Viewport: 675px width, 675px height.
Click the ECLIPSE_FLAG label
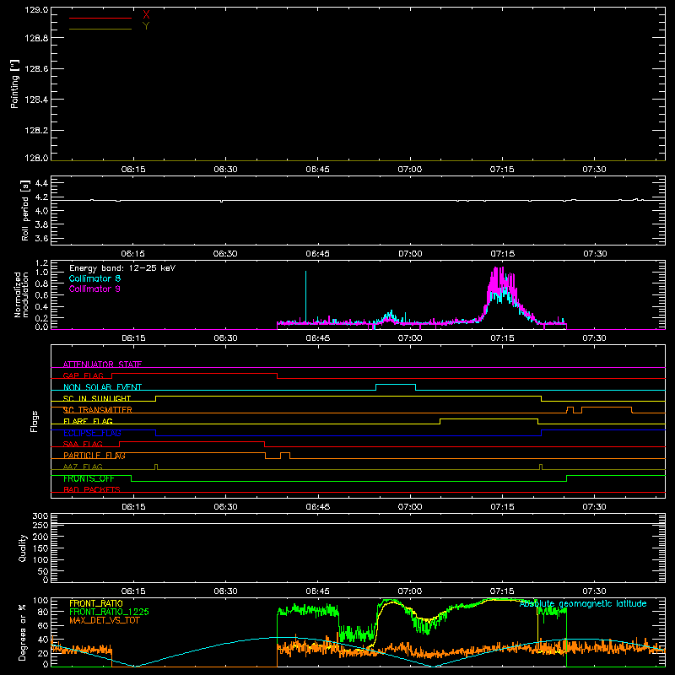pyautogui.click(x=92, y=433)
